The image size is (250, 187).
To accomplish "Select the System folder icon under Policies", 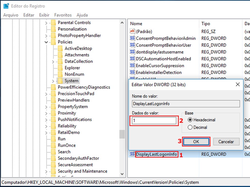I will tap(61, 81).
